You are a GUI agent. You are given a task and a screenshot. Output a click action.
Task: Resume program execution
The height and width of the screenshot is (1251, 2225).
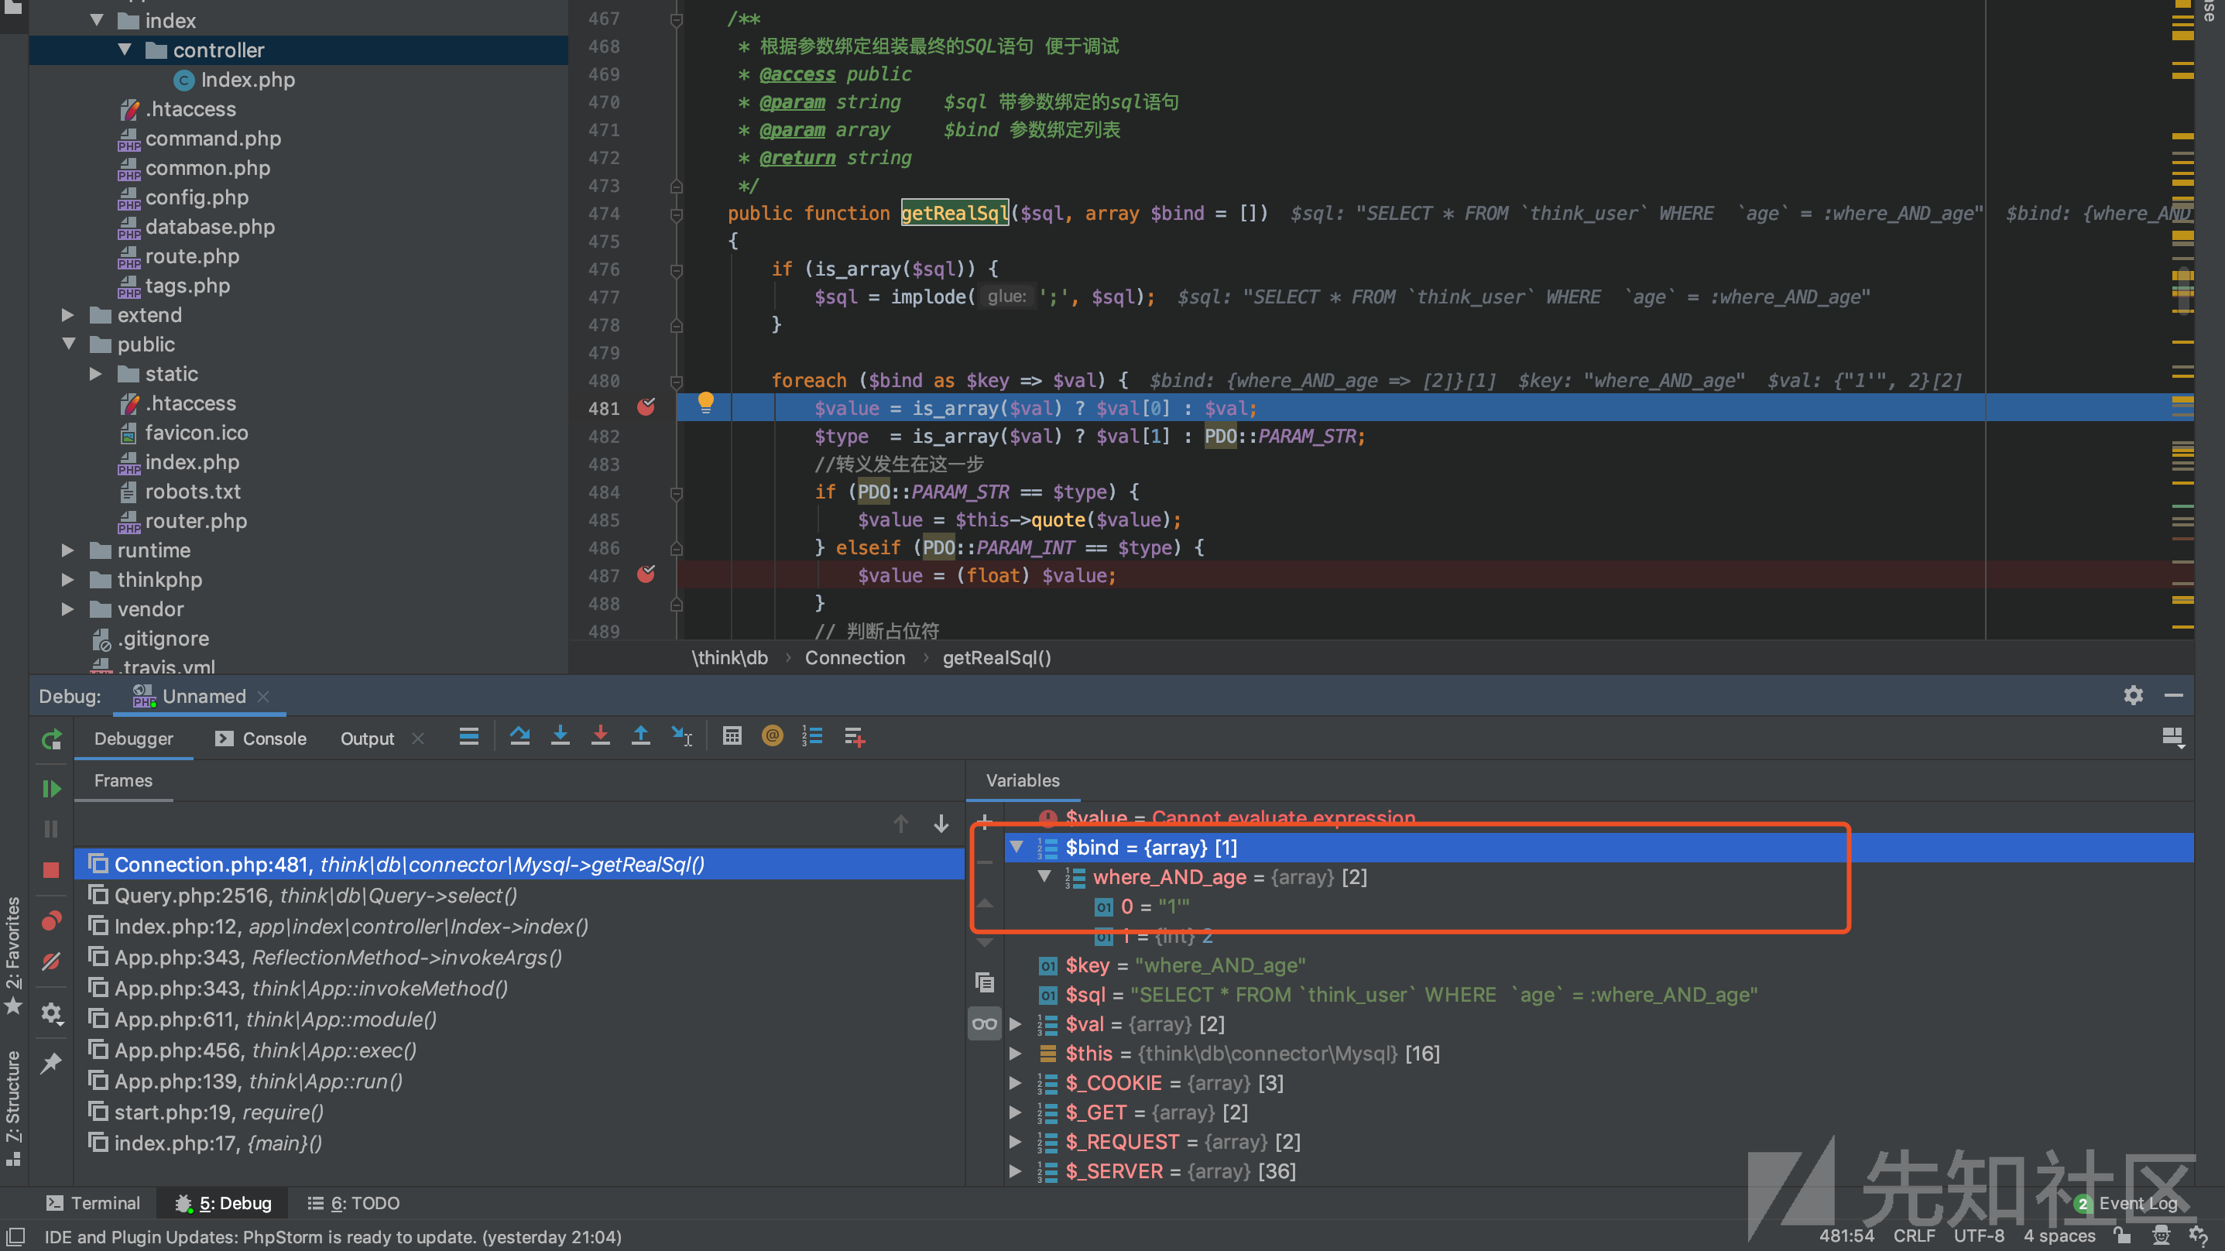click(51, 789)
